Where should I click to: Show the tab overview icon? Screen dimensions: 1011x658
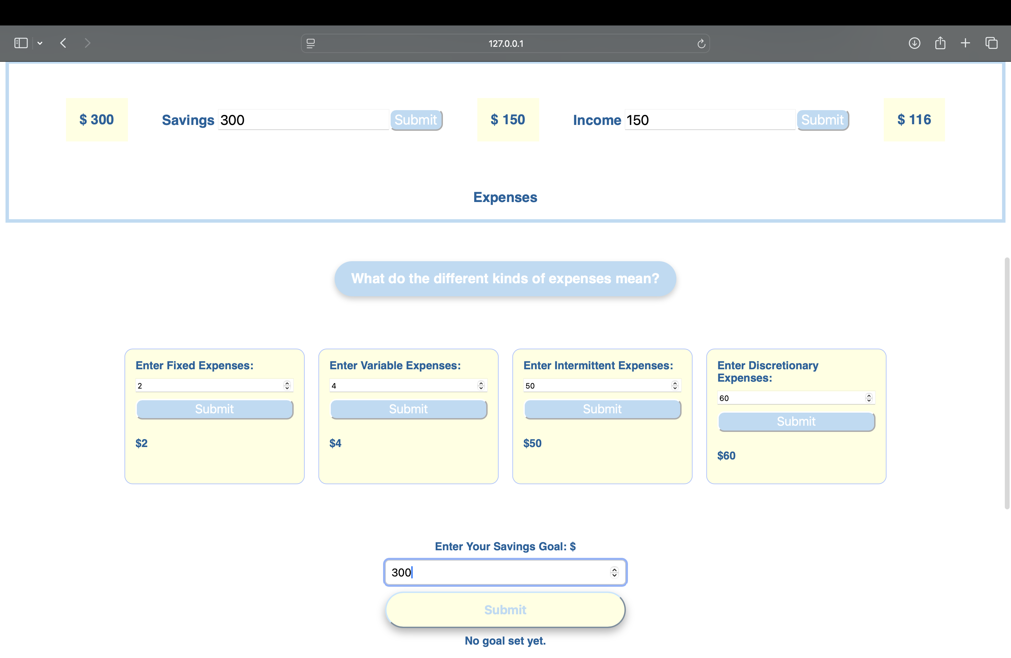[991, 43]
